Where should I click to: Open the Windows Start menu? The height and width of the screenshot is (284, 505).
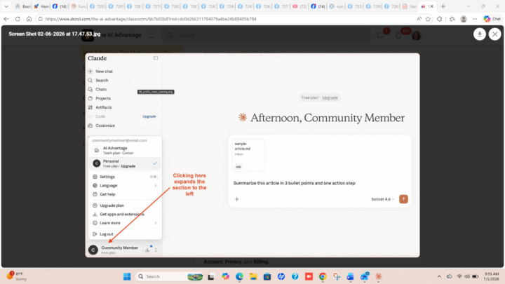[x=127, y=276]
